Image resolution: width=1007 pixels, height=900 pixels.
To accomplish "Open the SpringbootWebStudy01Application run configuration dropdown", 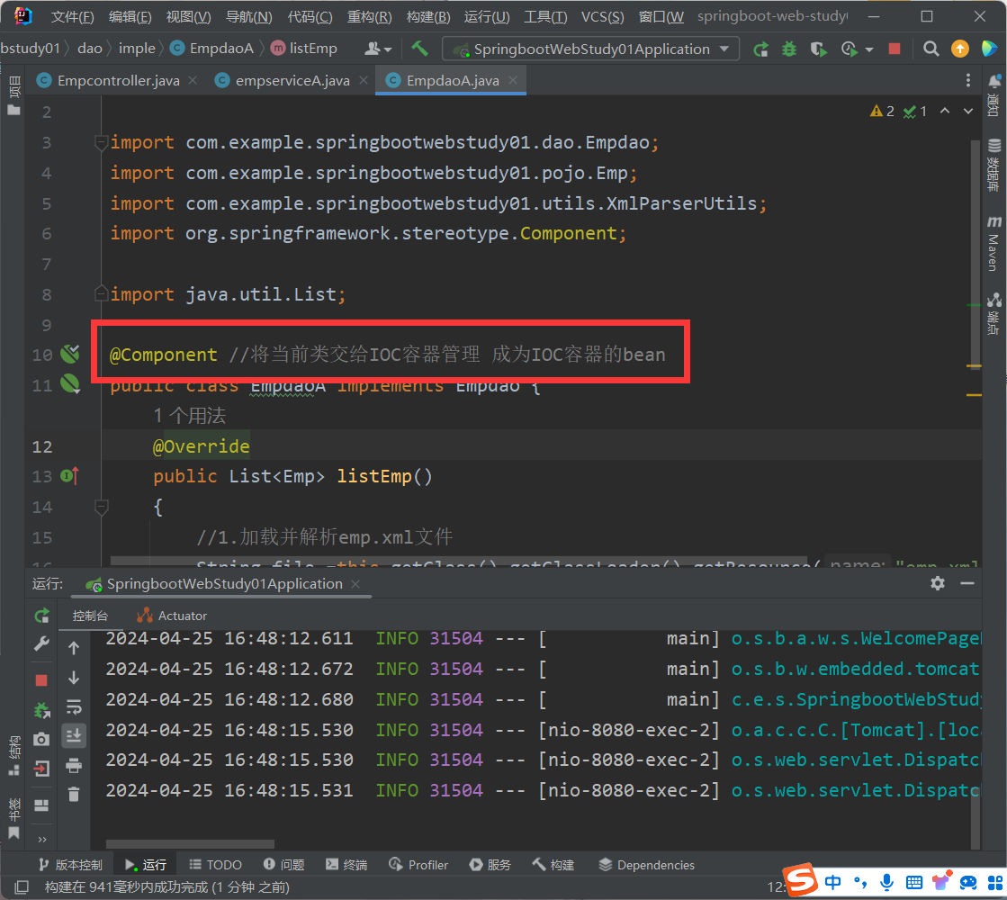I will point(591,49).
